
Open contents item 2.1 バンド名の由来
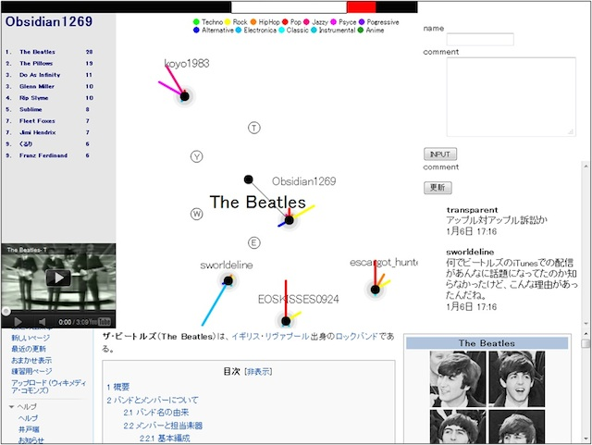tap(156, 413)
